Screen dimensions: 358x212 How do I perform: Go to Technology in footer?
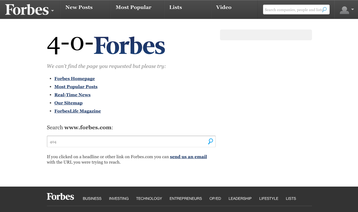[149, 198]
